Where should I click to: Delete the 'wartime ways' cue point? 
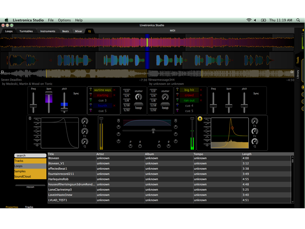coord(114,90)
